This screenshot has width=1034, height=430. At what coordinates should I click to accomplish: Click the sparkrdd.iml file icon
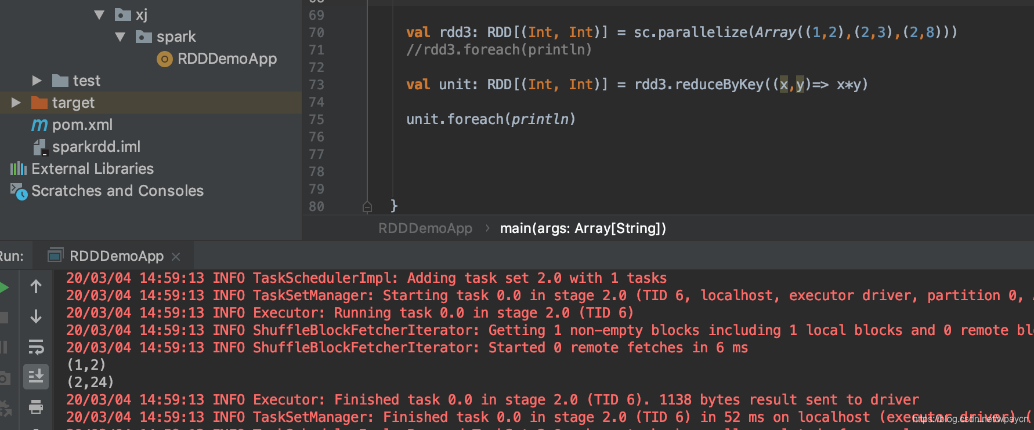pos(40,147)
